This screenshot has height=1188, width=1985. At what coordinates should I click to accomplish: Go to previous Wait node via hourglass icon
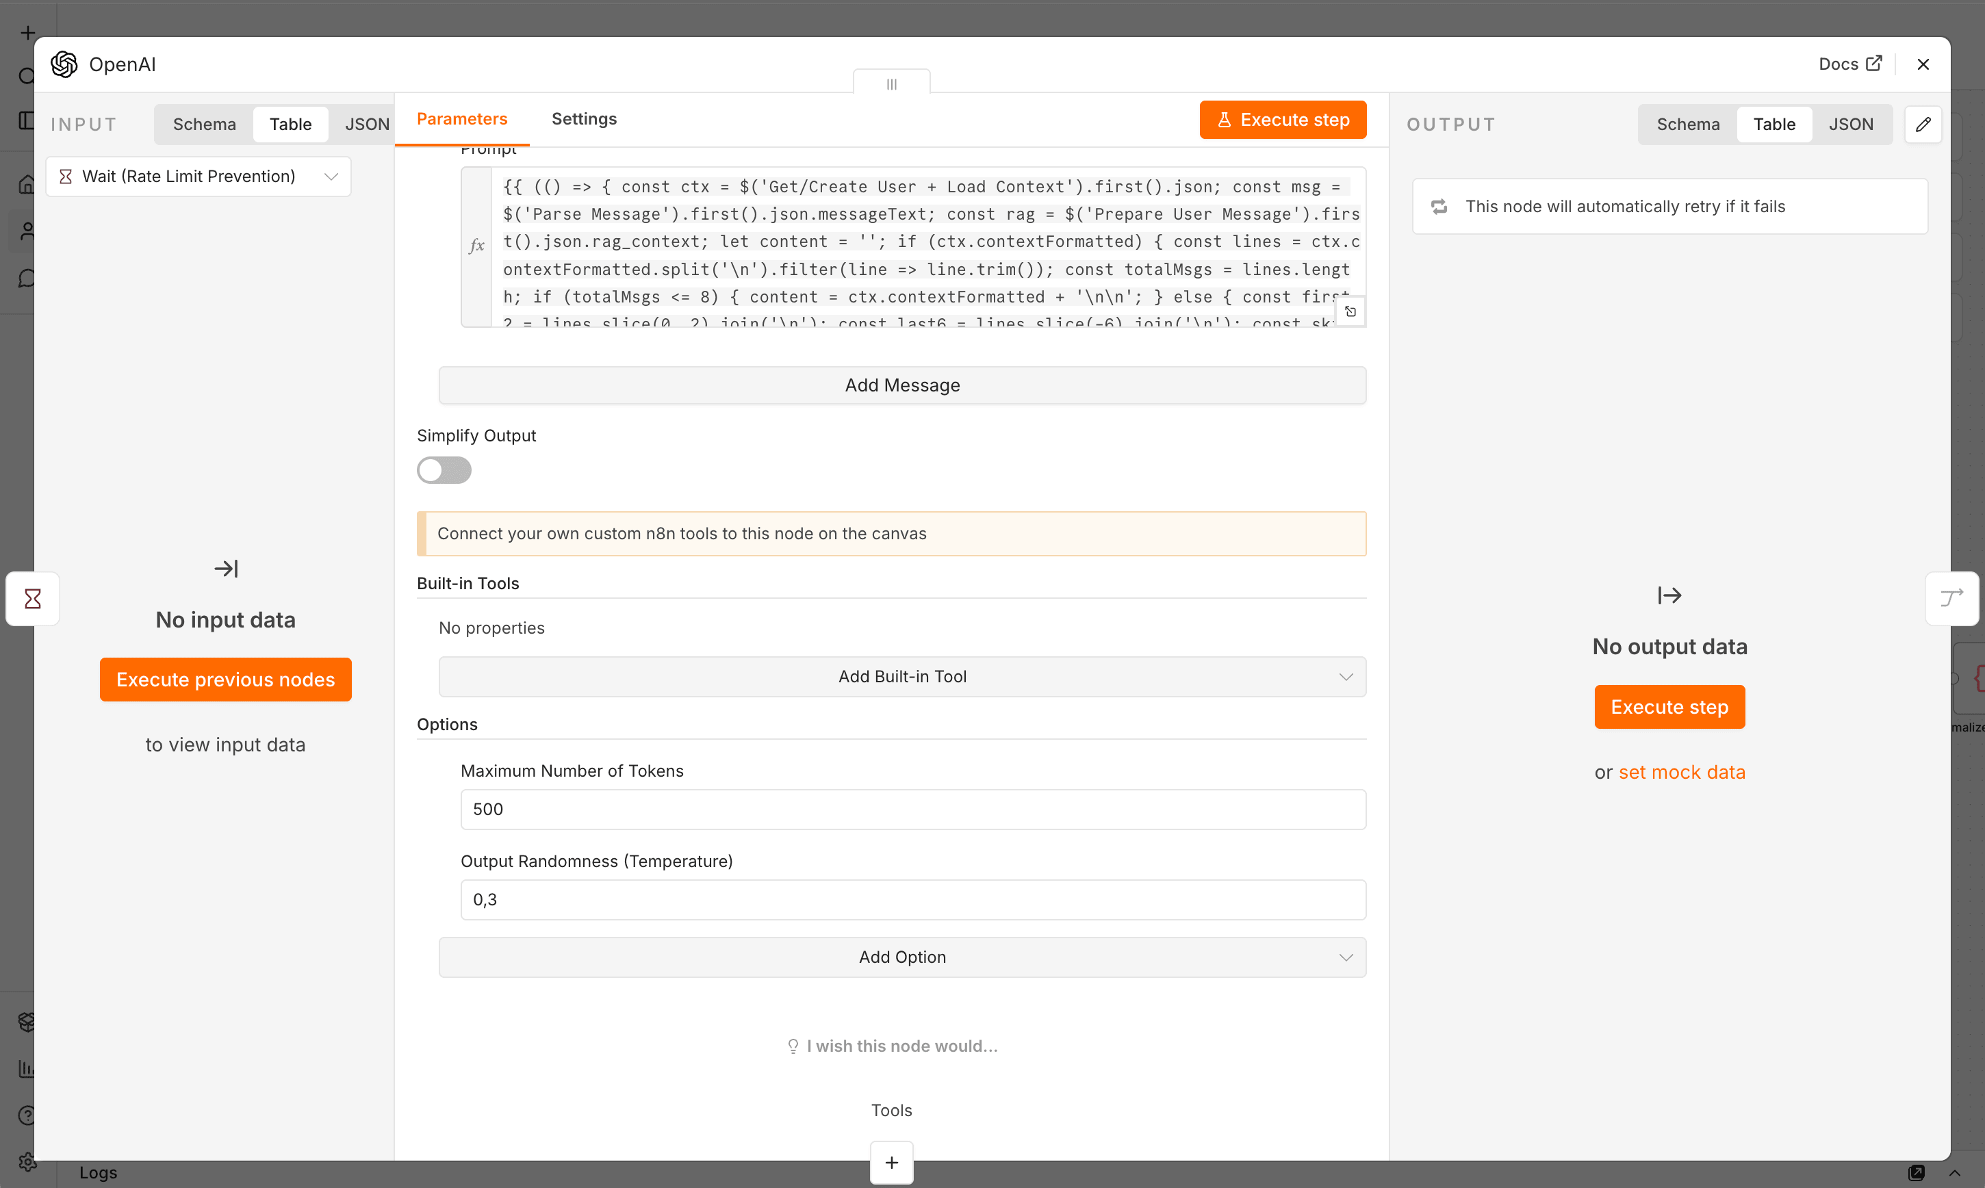33,598
